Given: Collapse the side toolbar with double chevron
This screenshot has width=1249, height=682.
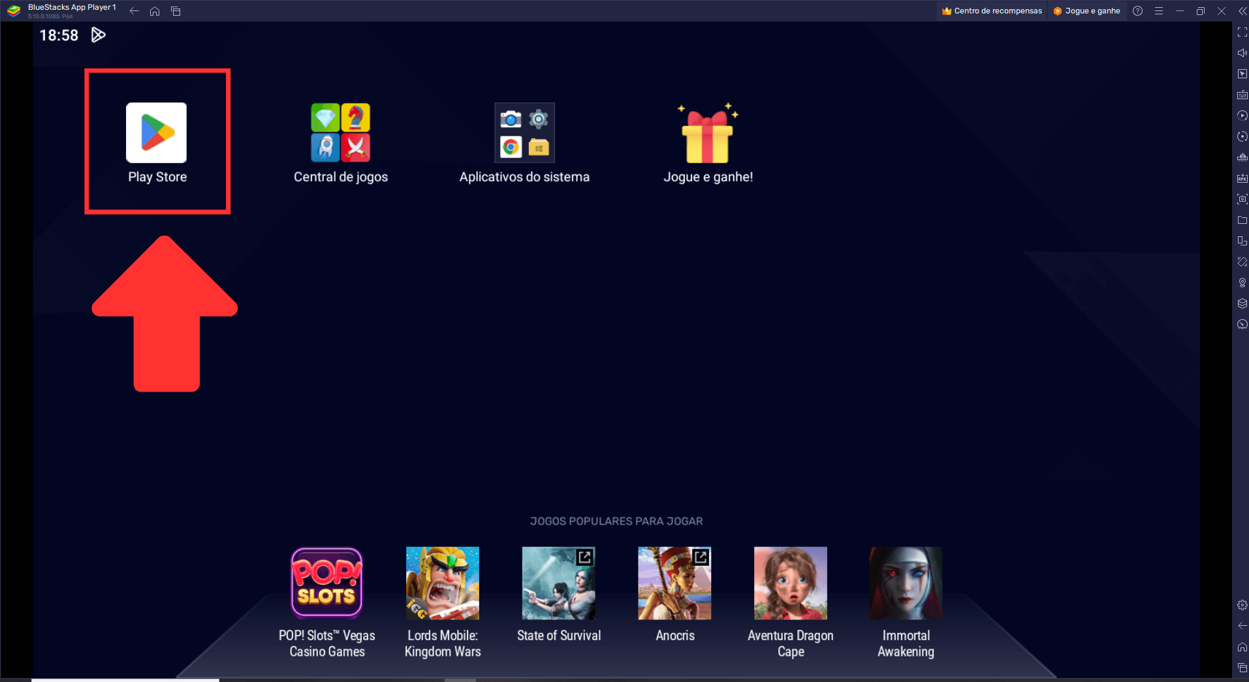Looking at the screenshot, I should (1242, 11).
